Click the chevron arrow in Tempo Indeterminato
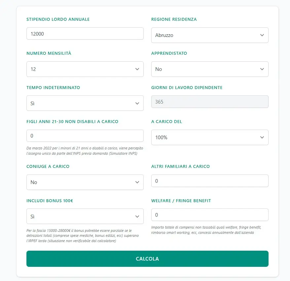The width and height of the screenshot is (290, 281). [137, 103]
